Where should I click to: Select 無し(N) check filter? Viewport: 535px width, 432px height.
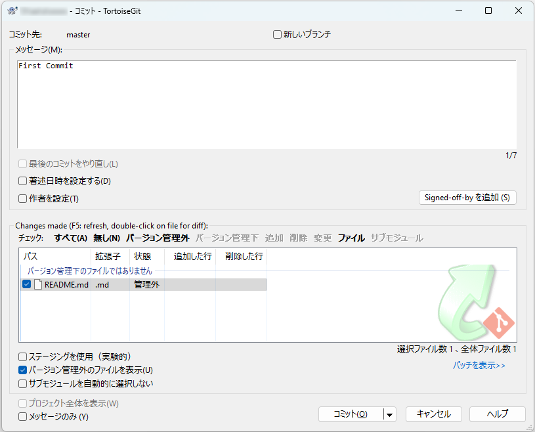(x=107, y=238)
